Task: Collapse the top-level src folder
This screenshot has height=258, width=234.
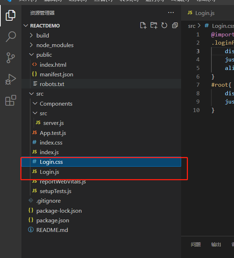Action: (x=31, y=93)
